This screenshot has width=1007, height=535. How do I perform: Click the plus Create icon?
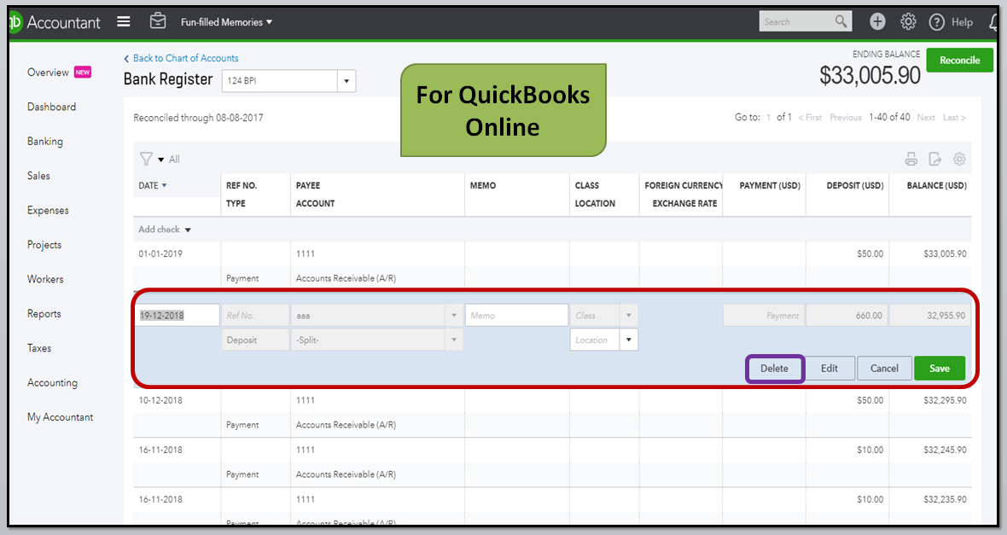pos(877,22)
